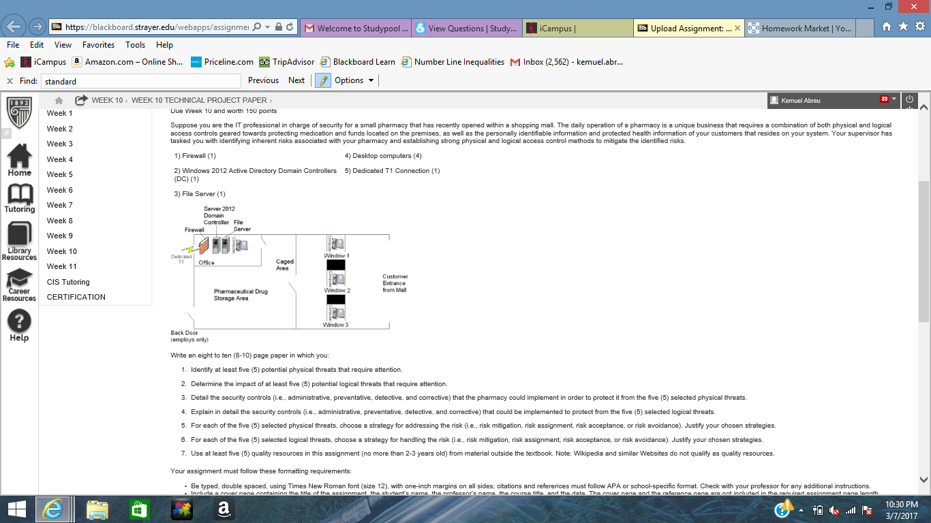Image resolution: width=931 pixels, height=523 pixels.
Task: Click the muted volume icon in system tray
Action: point(833,509)
